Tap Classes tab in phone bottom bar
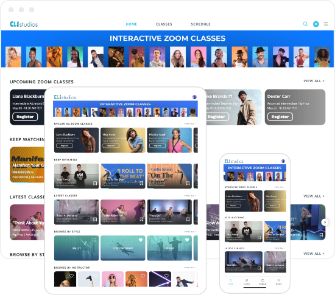335x295 pixels. point(247,282)
